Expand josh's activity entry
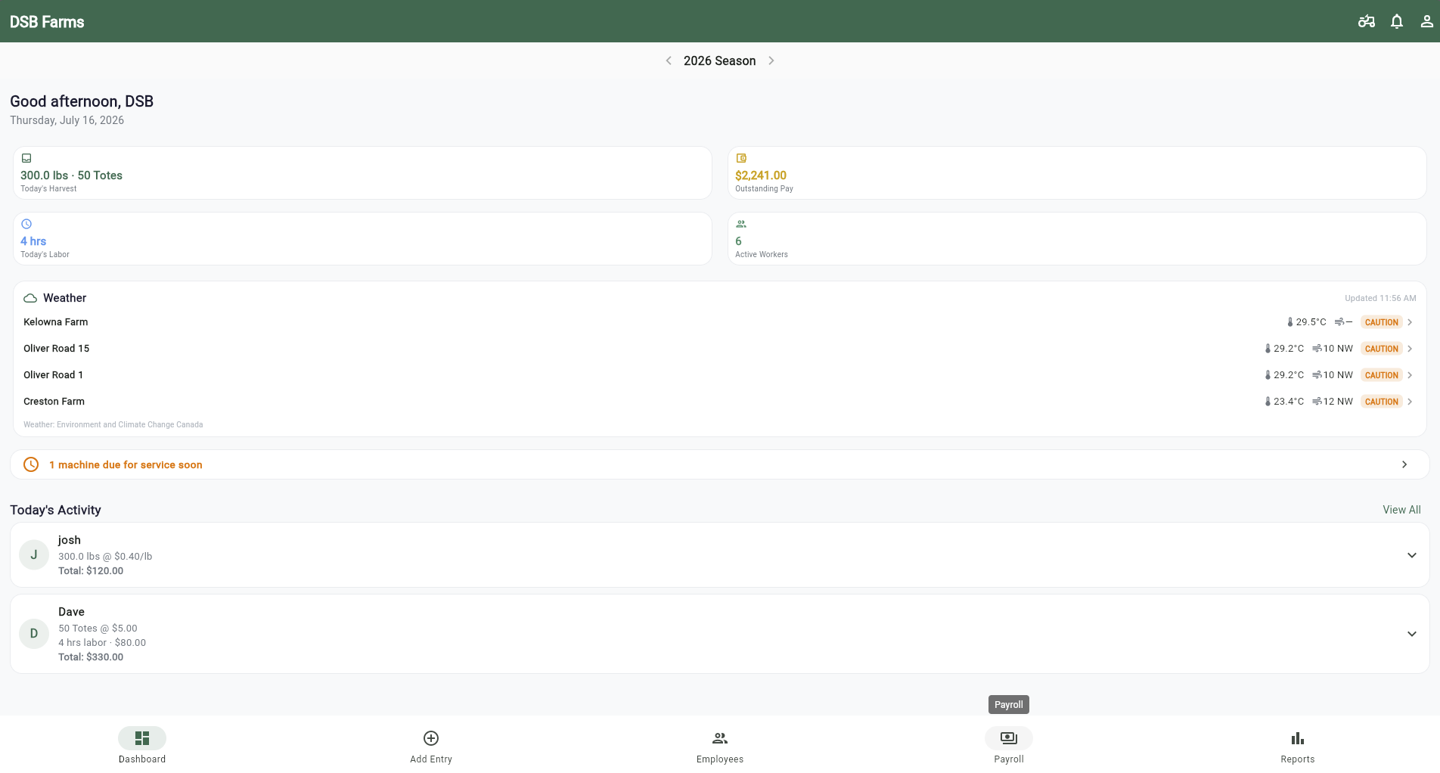1440x773 pixels. [1412, 555]
